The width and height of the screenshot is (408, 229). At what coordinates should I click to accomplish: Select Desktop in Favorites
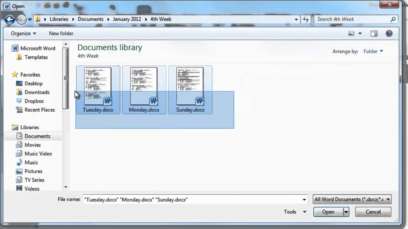pyautogui.click(x=29, y=83)
